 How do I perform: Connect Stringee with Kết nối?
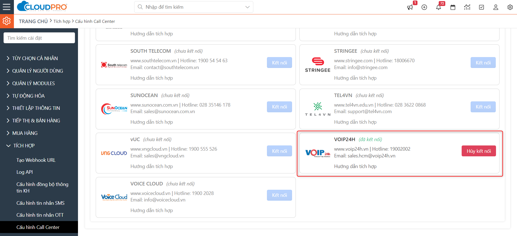tap(483, 63)
